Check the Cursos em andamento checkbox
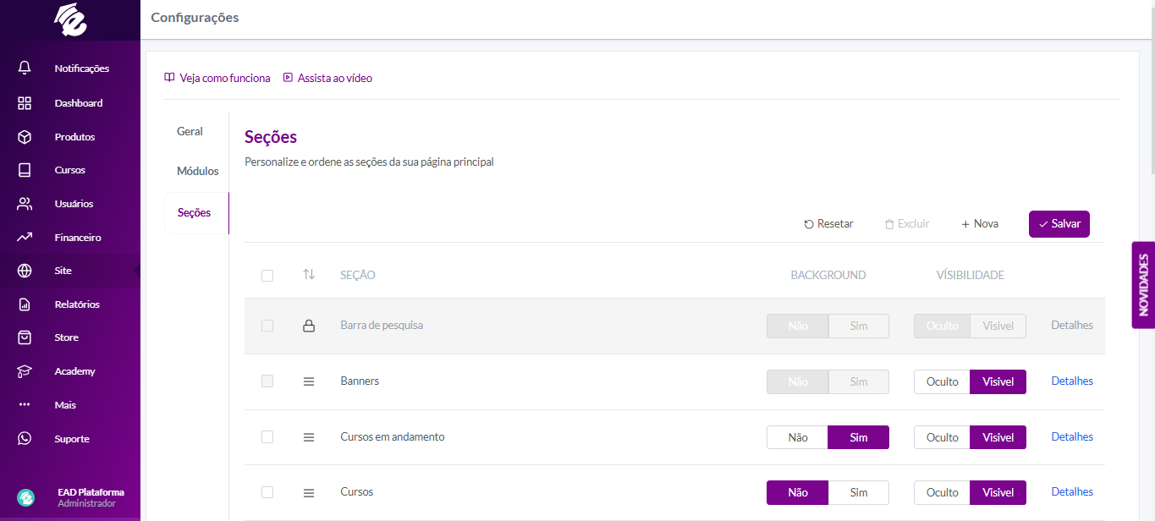The height and width of the screenshot is (521, 1155). pos(267,437)
